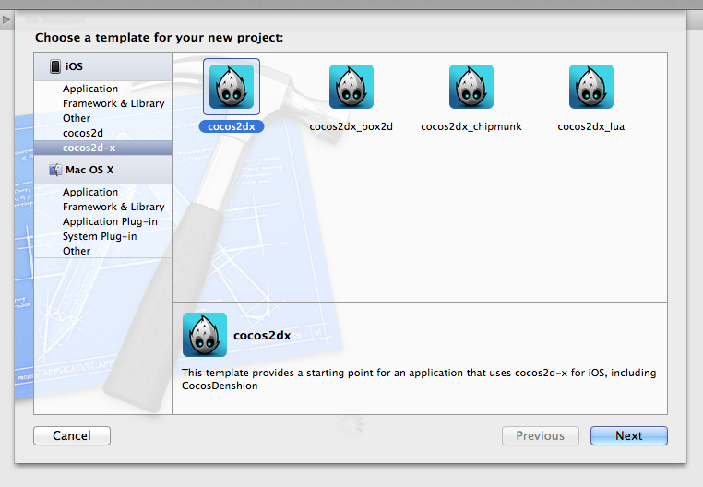Select Application under Mac OS X
Screen dimensions: 703x487
click(102, 192)
